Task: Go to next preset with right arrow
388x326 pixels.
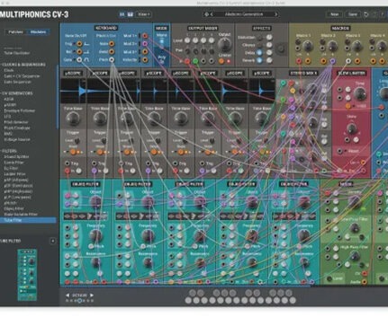Action: (x=276, y=14)
